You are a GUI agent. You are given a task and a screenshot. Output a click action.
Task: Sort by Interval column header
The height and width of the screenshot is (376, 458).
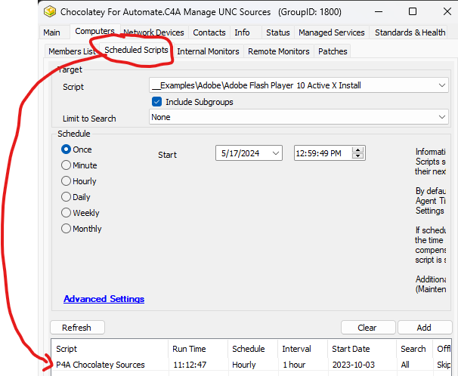click(x=303, y=349)
